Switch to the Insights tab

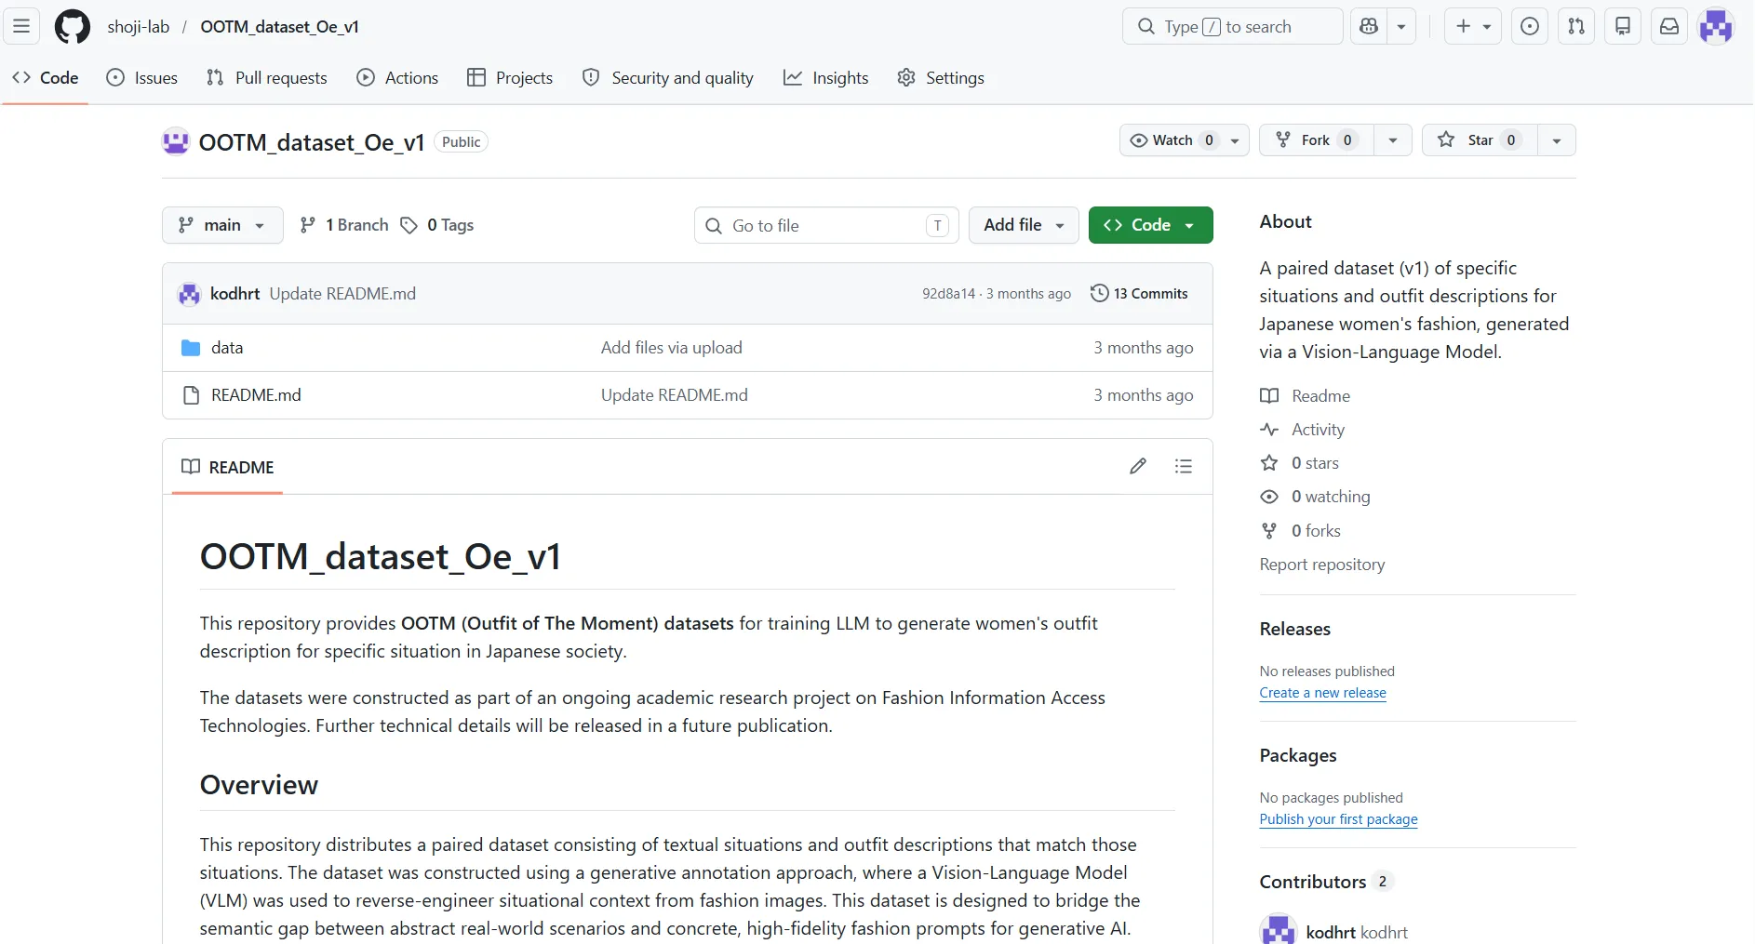pyautogui.click(x=825, y=78)
